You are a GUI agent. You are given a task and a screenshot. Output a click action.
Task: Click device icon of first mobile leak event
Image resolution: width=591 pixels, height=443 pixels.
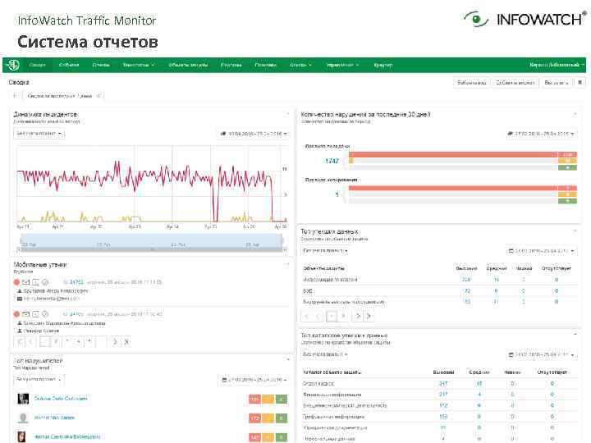point(35,282)
